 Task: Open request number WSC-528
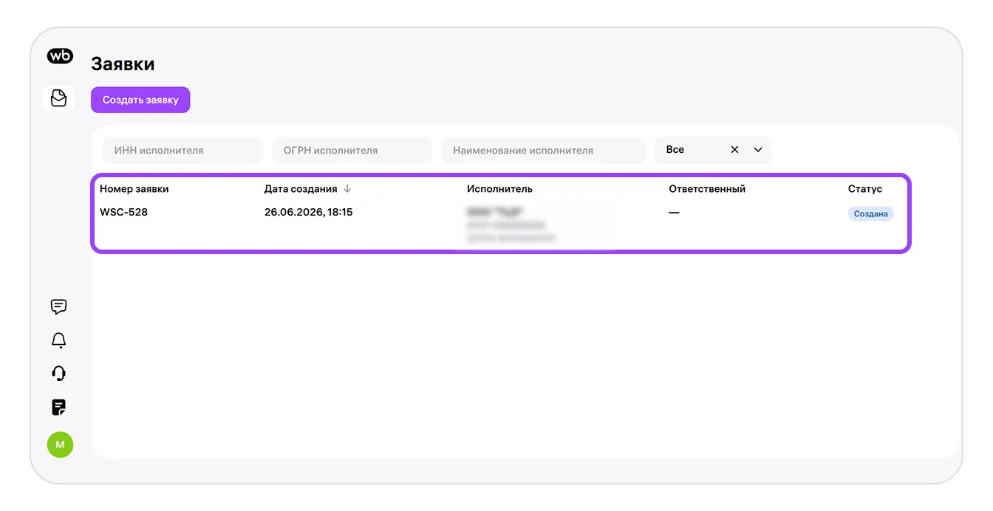(x=124, y=212)
